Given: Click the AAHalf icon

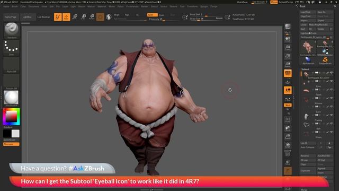Looking at the screenshot, I should tap(288, 65).
